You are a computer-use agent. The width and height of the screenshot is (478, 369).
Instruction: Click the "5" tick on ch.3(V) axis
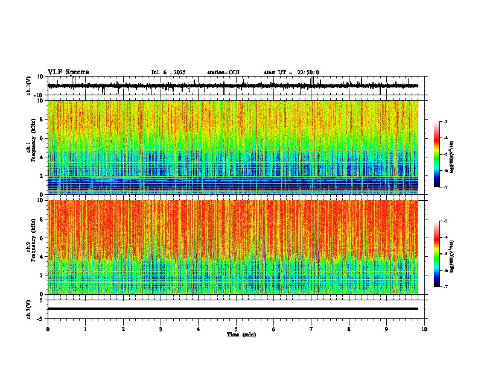(42, 300)
